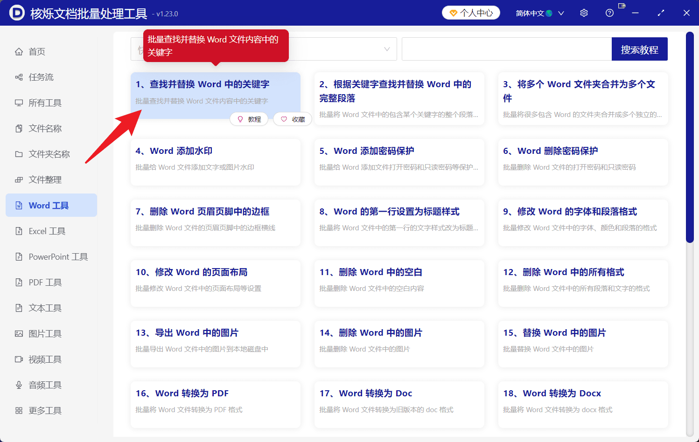Image resolution: width=699 pixels, height=442 pixels.
Task: Open PowerPoint 工具 in the sidebar
Action: (51, 257)
